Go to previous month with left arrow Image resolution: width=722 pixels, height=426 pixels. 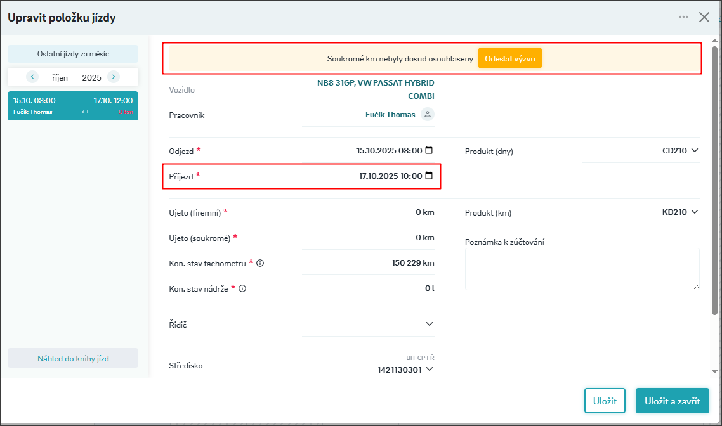[x=32, y=77]
